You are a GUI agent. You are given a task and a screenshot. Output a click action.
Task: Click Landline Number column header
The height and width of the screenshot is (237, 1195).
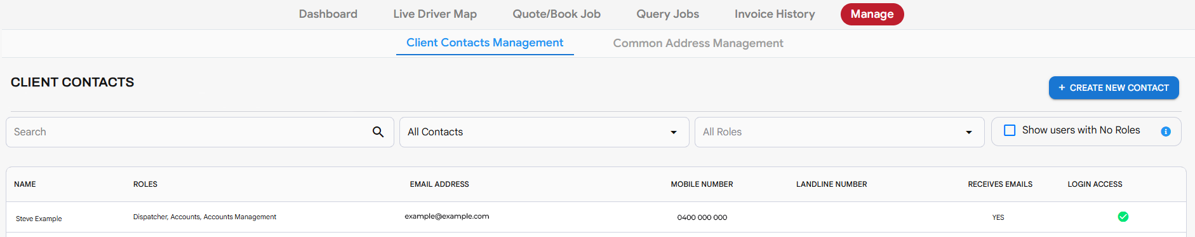click(x=832, y=184)
